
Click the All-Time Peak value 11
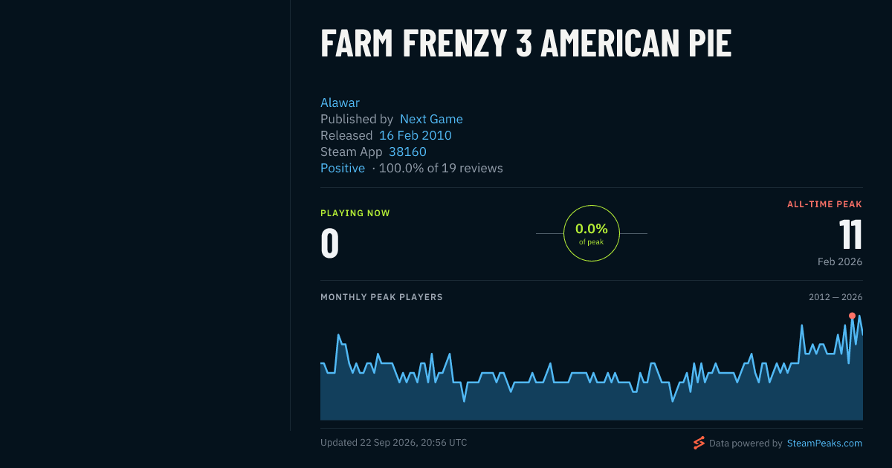pos(851,235)
